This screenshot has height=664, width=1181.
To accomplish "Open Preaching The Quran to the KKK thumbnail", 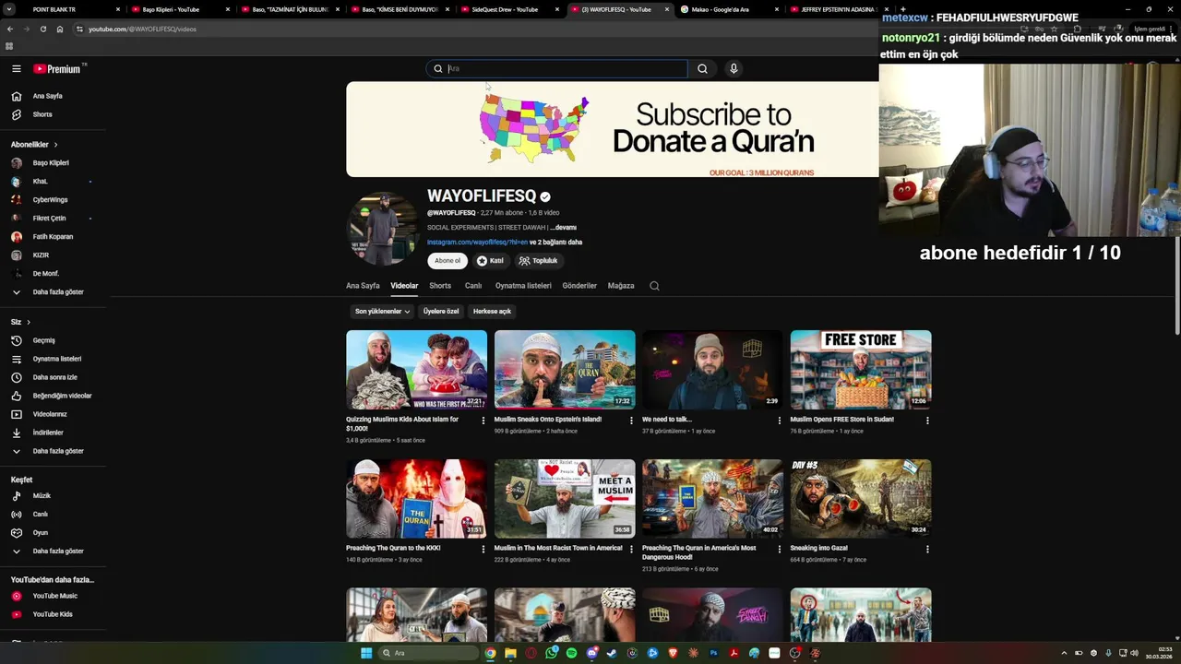I will [416, 499].
